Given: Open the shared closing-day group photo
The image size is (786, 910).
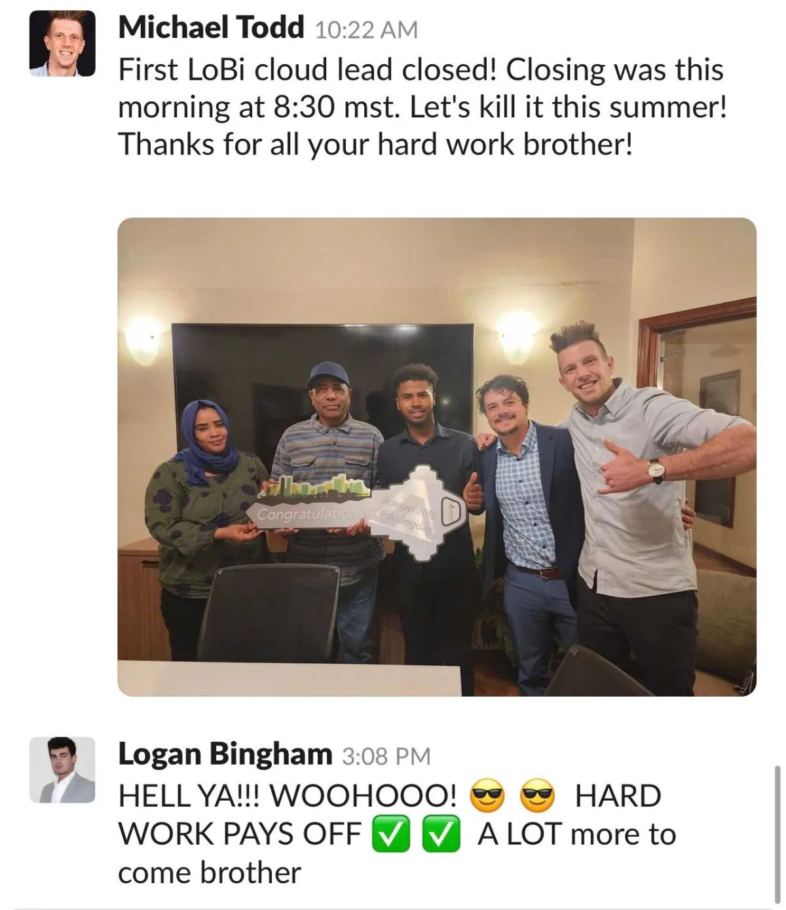Looking at the screenshot, I should tap(437, 456).
